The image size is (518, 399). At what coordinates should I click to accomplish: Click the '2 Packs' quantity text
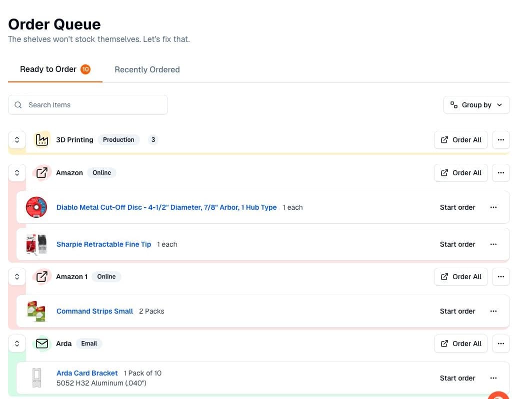[x=151, y=311]
